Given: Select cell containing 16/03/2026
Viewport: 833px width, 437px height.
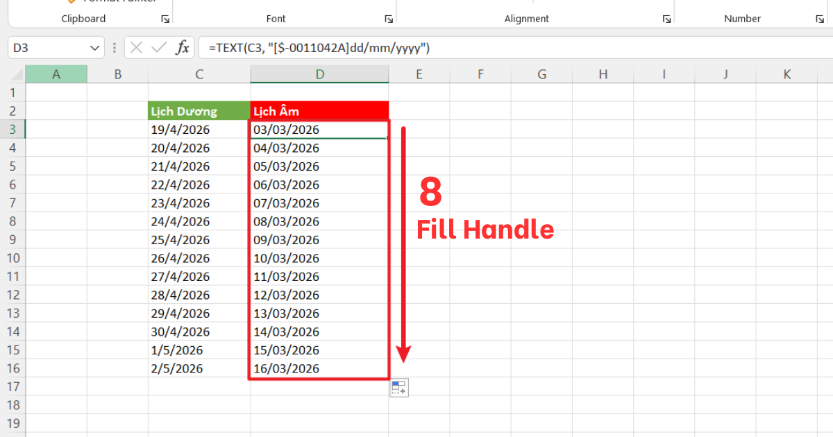Looking at the screenshot, I should point(319,368).
